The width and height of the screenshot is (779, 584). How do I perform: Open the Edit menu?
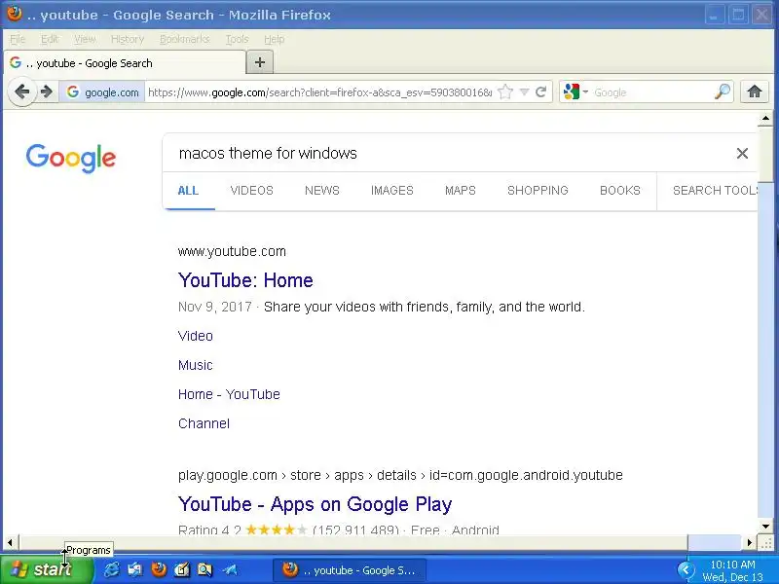coord(50,39)
